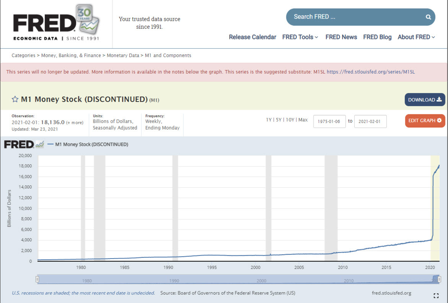Click the end date field 2021-02-01
The width and height of the screenshot is (448, 303).
click(370, 121)
